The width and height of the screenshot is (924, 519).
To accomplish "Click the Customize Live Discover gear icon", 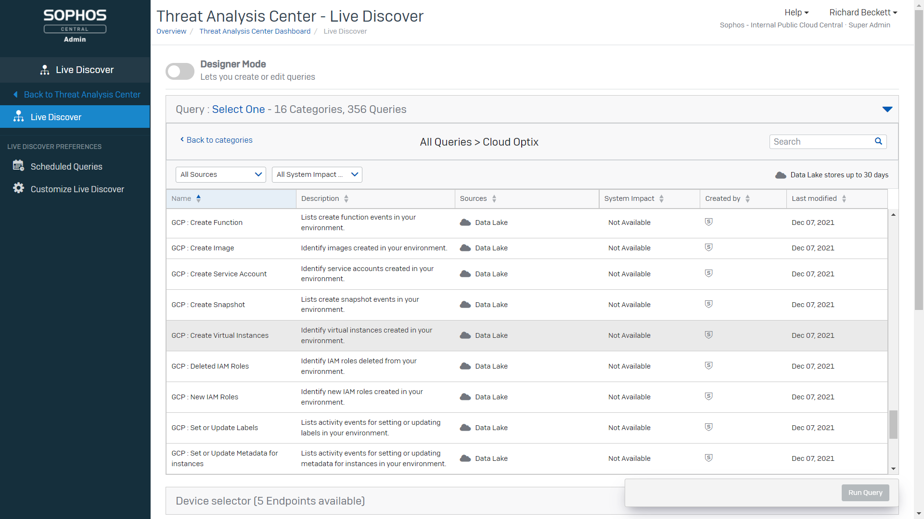I will pyautogui.click(x=18, y=188).
